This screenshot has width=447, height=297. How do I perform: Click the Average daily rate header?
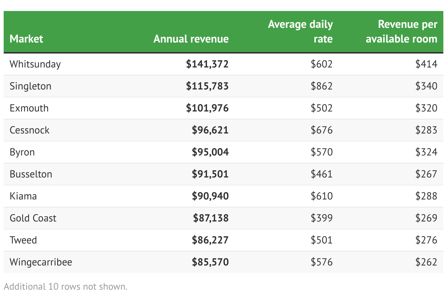click(x=300, y=32)
